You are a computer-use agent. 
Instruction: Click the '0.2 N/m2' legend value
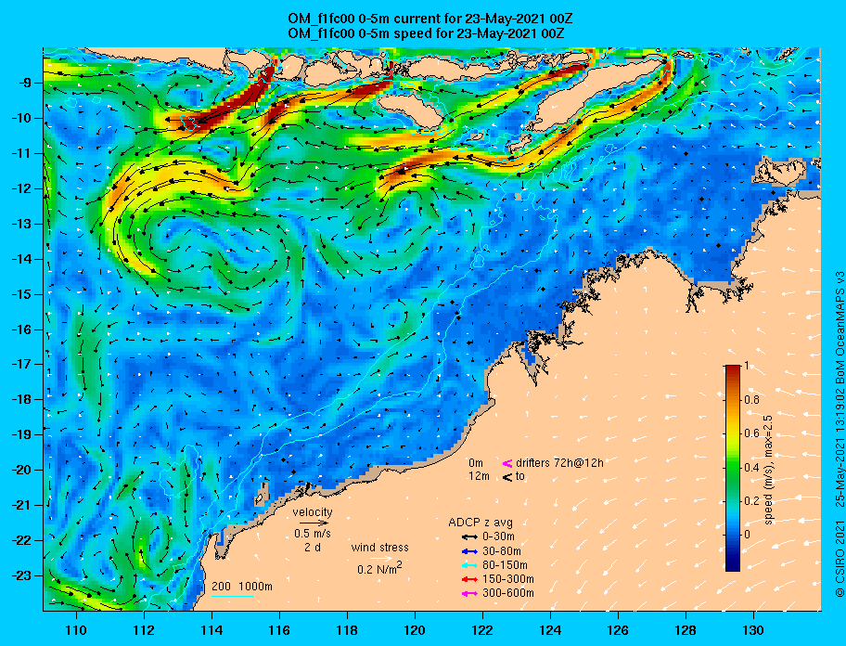[379, 568]
